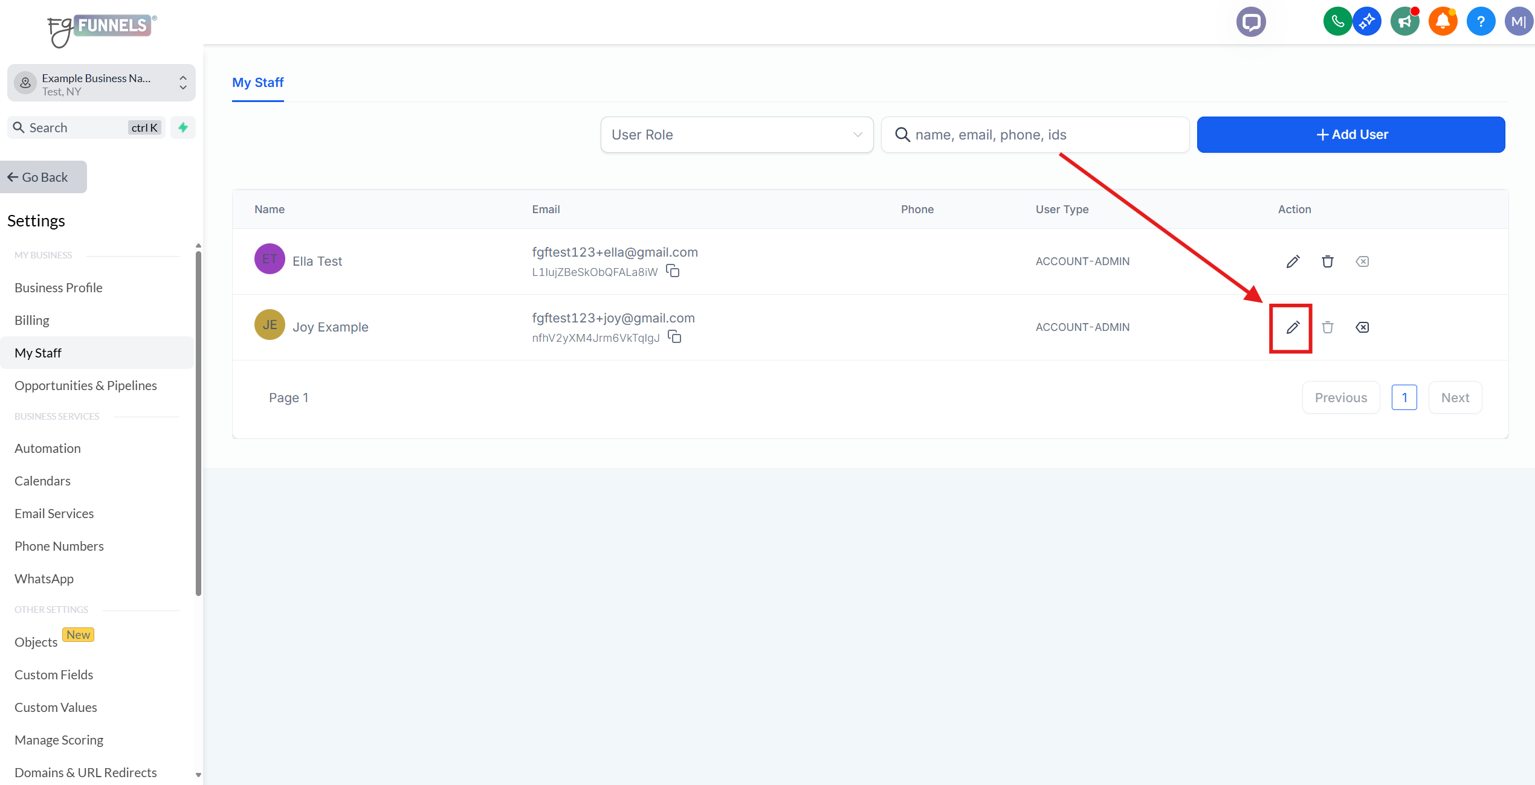Go to Opportunities & Pipelines settings
The image size is (1535, 785).
tap(86, 386)
